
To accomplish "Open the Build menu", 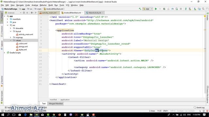I will coord(51,5).
